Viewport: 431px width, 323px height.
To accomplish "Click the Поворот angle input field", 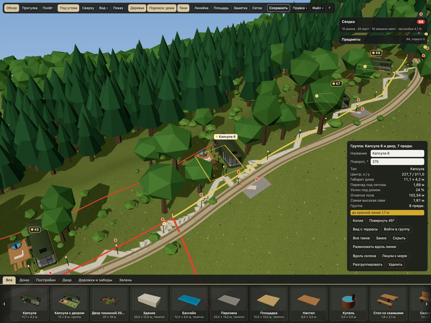I will click(397, 162).
